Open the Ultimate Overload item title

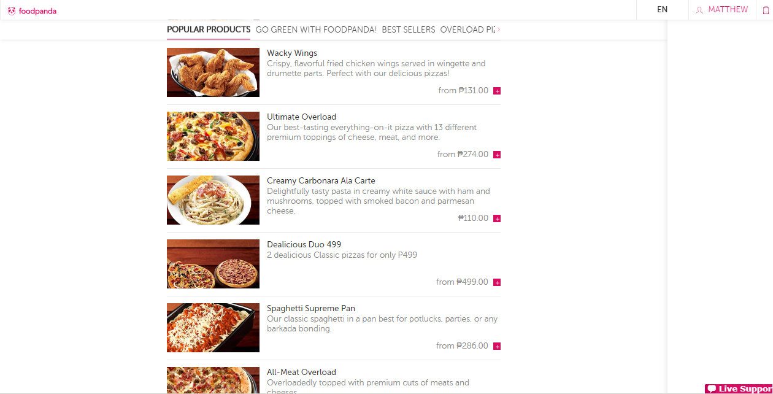click(301, 117)
